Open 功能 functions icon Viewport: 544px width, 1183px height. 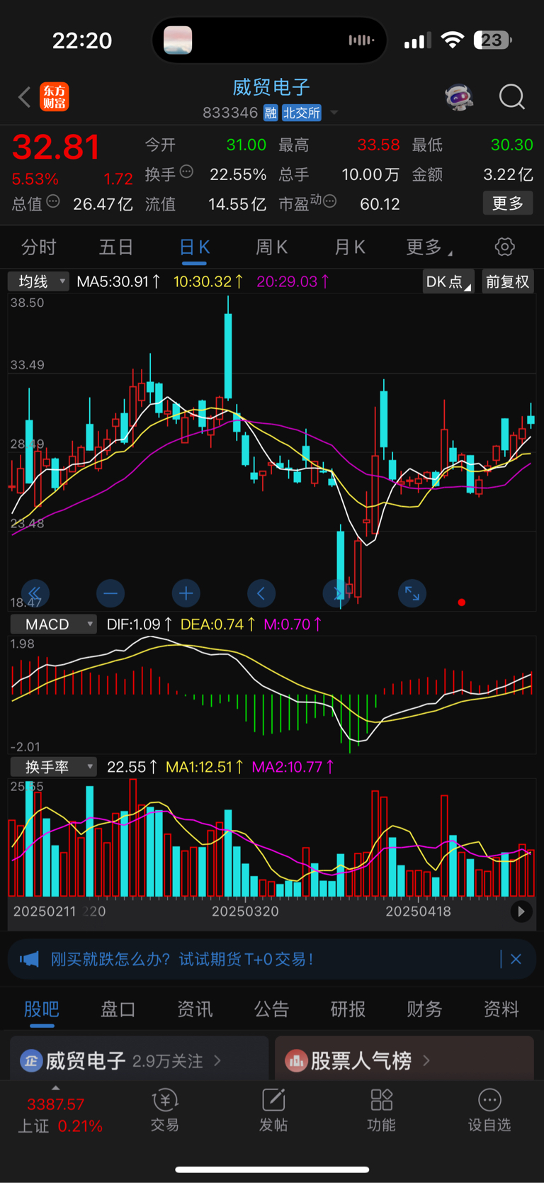[x=382, y=1110]
